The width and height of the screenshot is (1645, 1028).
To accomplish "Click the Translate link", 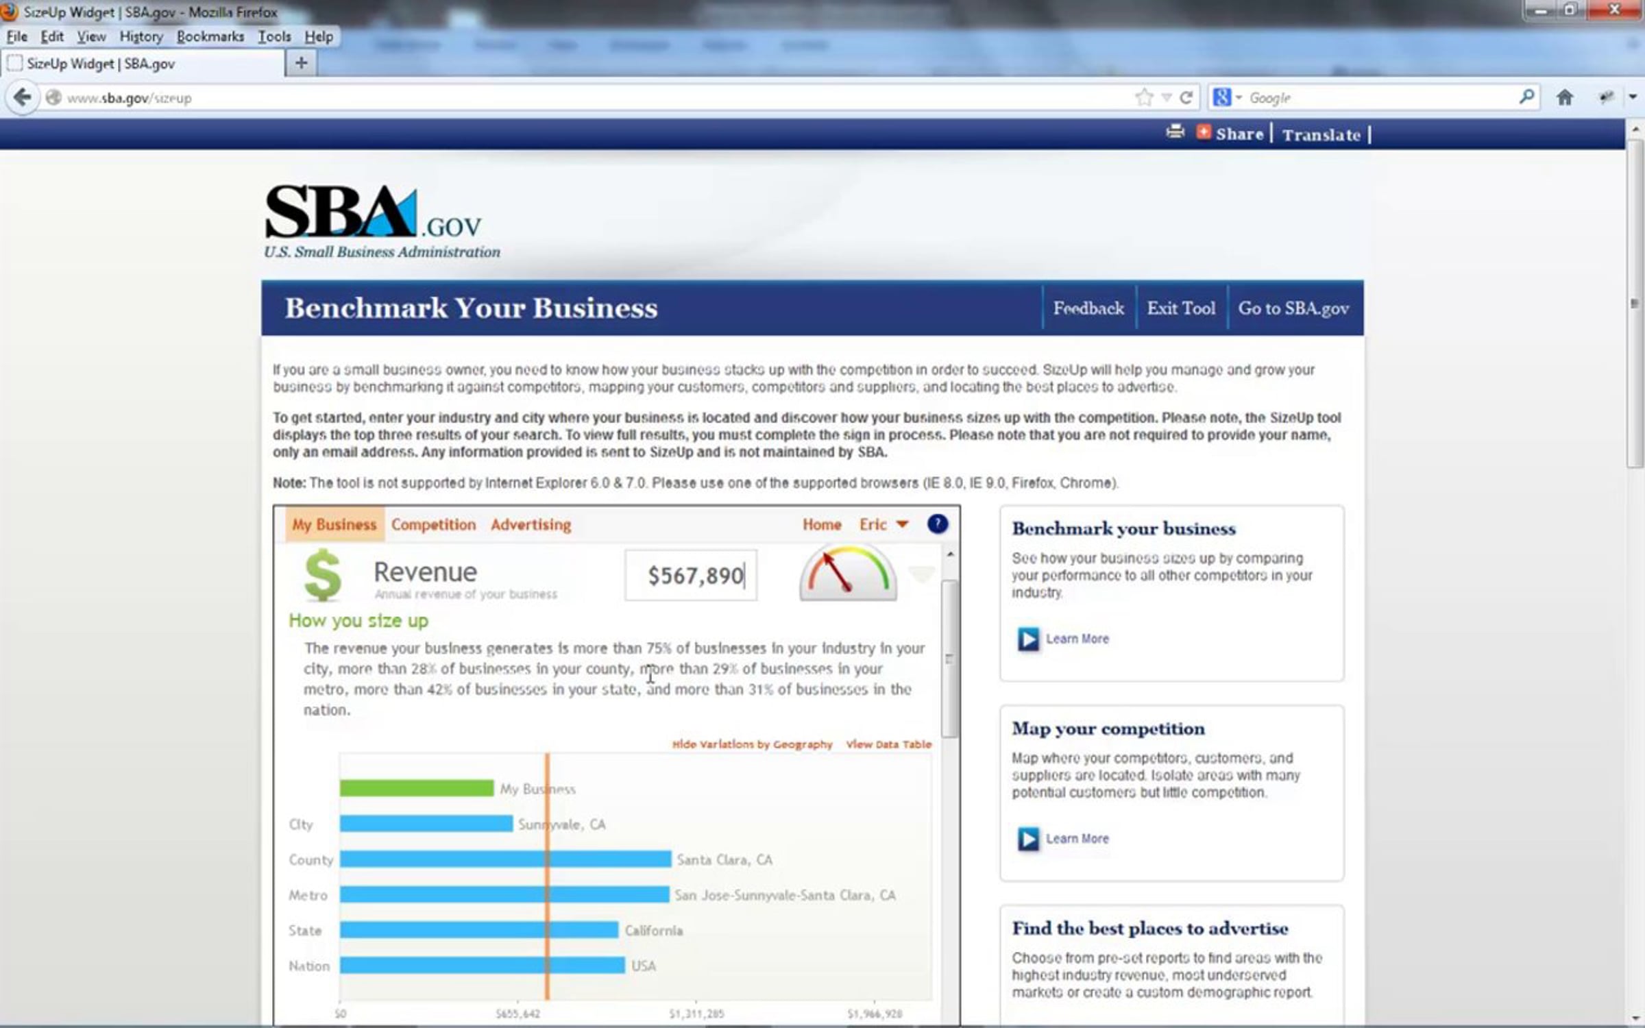I will pos(1321,134).
